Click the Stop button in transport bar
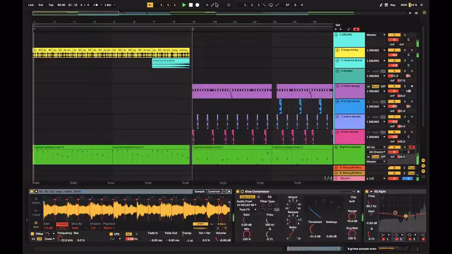 pos(191,5)
